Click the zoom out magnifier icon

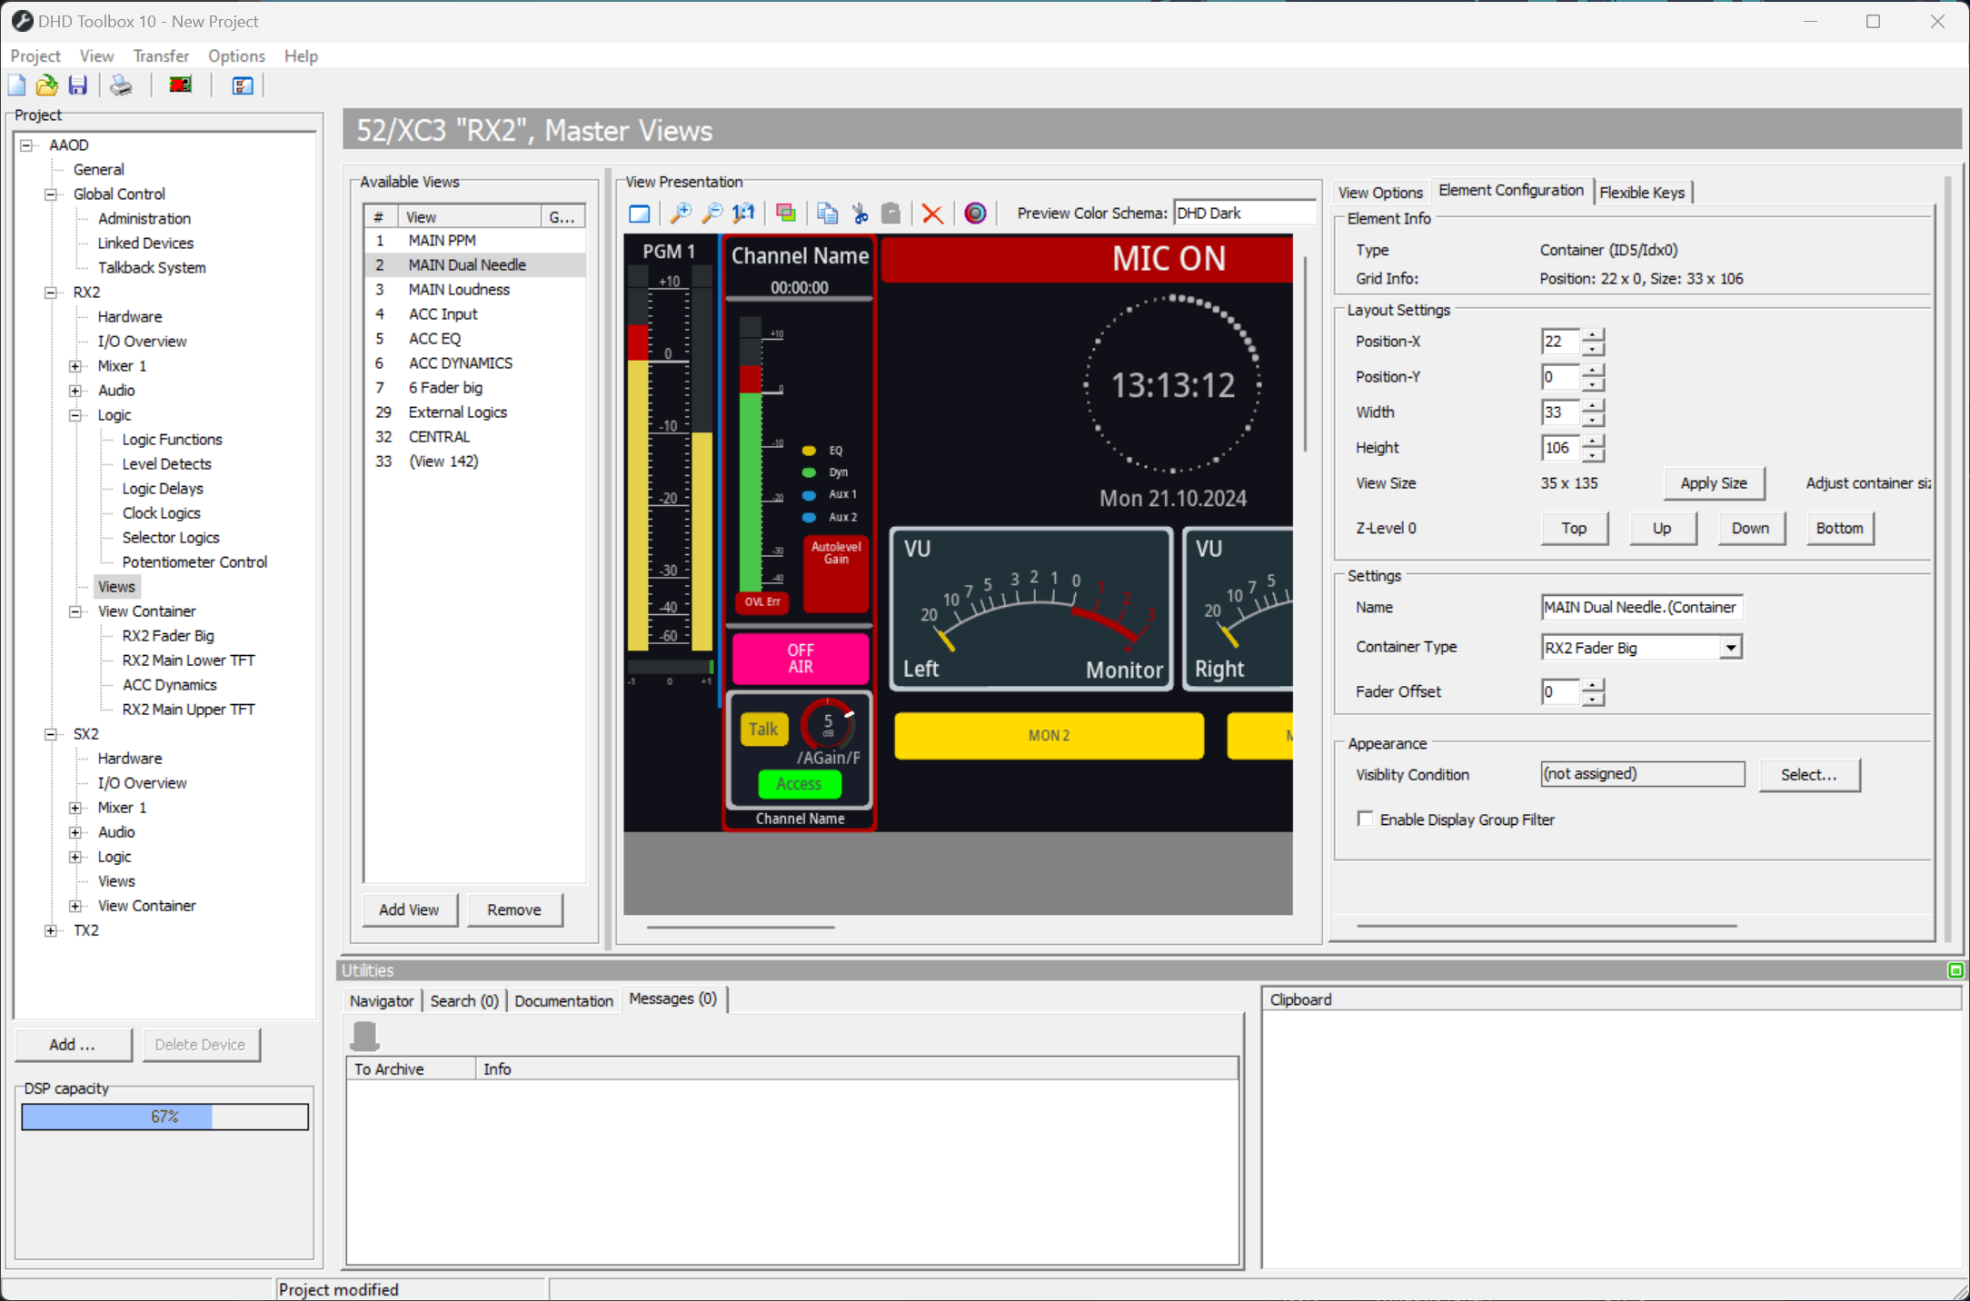(712, 214)
